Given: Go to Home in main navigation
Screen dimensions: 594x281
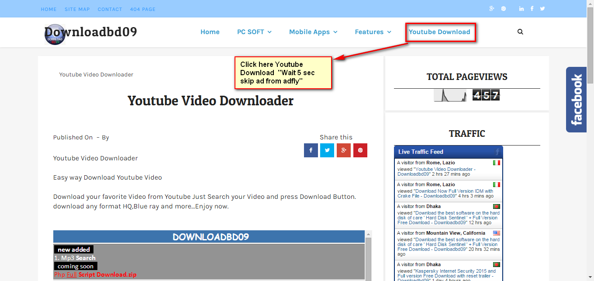Looking at the screenshot, I should click(210, 32).
